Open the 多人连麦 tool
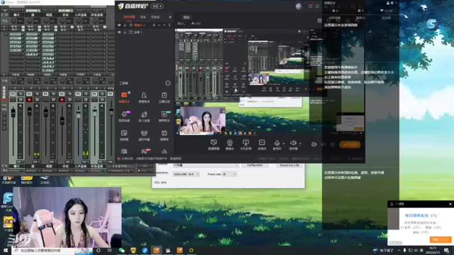The image size is (454, 255). pos(144,116)
